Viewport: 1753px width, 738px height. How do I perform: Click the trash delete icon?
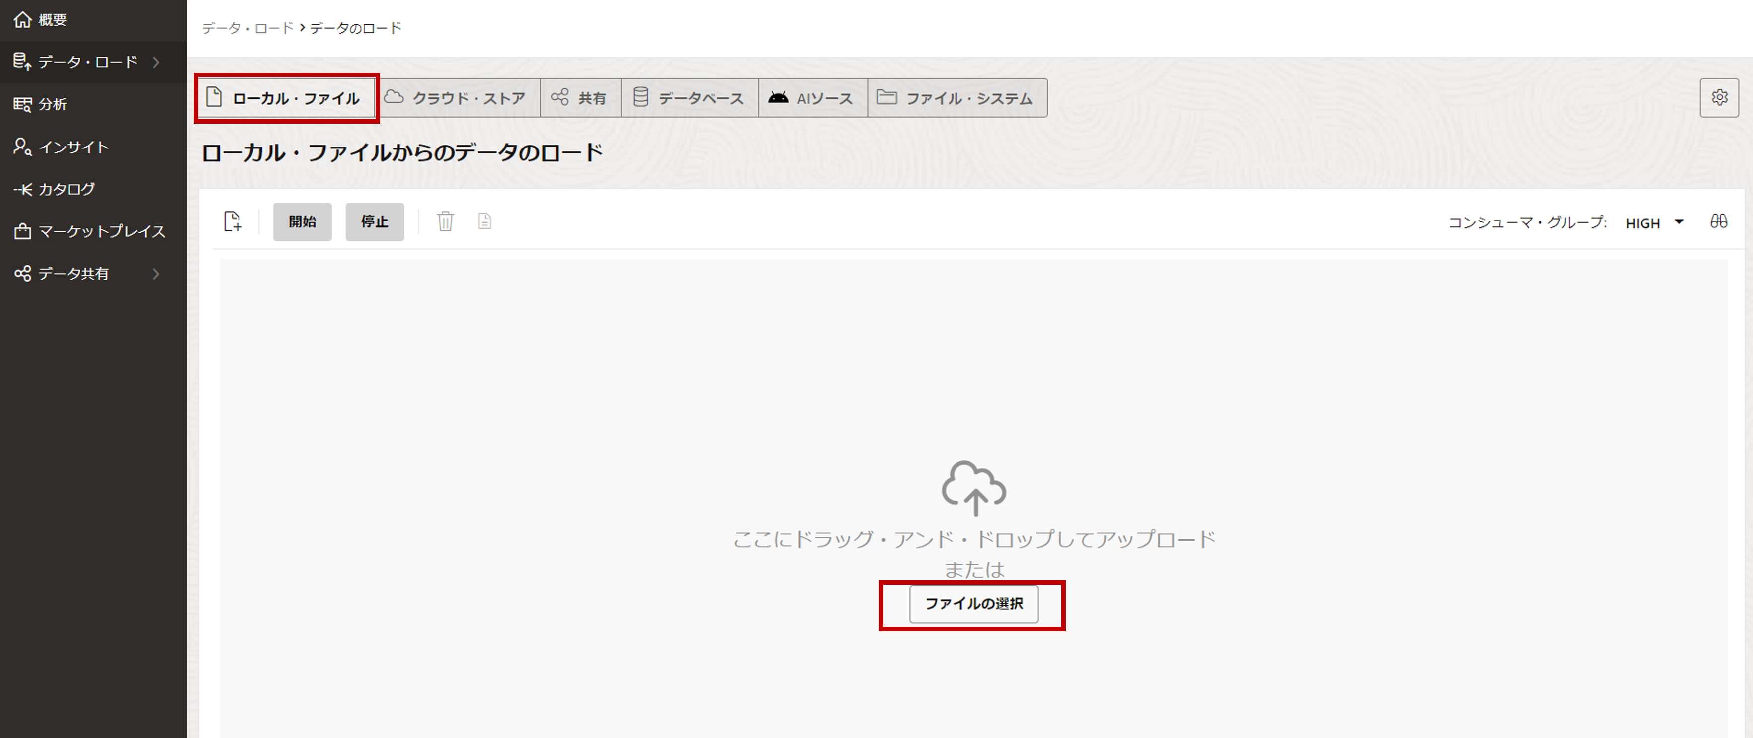[x=446, y=221]
